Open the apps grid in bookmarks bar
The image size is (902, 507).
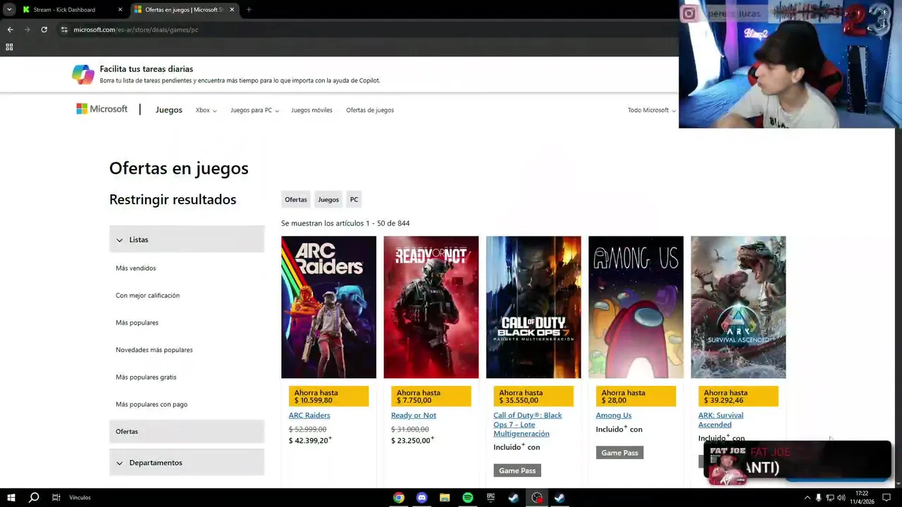coord(9,47)
